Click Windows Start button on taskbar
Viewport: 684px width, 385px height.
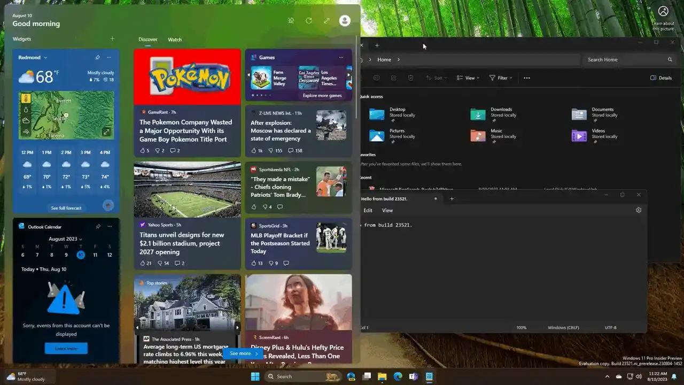pyautogui.click(x=255, y=376)
